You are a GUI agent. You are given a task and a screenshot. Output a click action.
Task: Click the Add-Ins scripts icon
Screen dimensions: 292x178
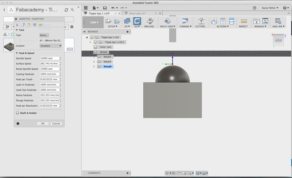278,21
